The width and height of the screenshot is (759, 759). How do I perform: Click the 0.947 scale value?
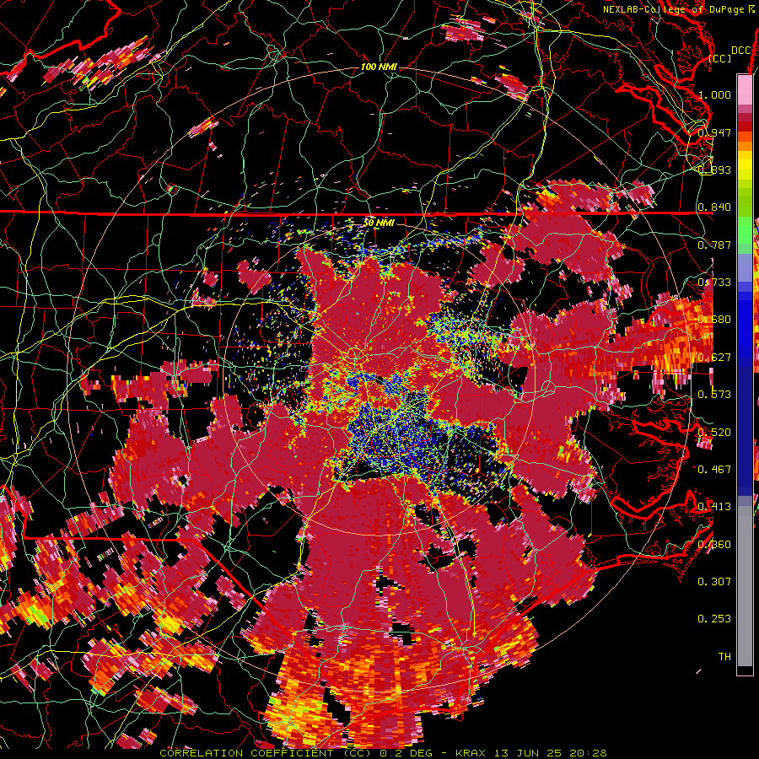[x=714, y=132]
